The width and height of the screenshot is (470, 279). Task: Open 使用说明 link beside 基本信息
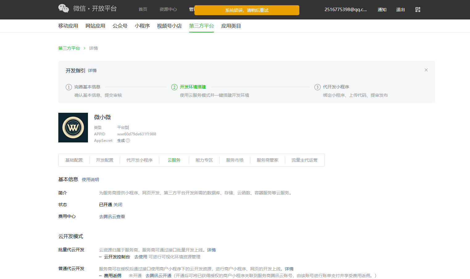coord(90,180)
